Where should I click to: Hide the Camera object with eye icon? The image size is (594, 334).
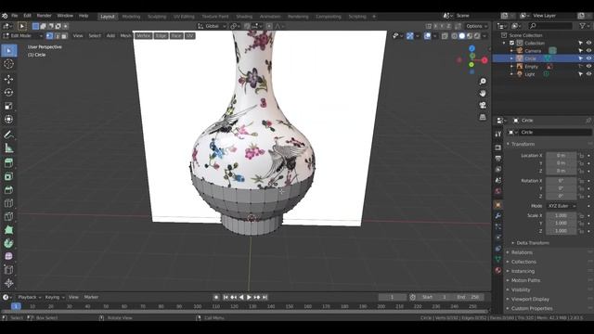click(x=588, y=50)
